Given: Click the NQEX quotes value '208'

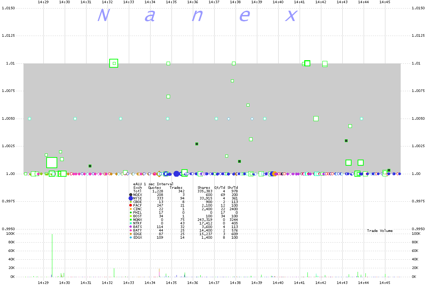Looking at the screenshot, I should click(x=160, y=195).
